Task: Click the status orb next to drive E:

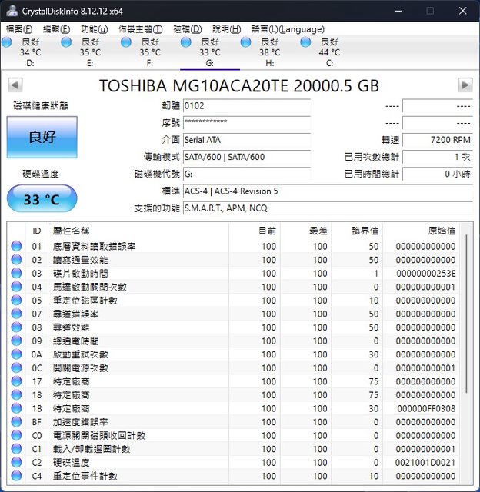Action: point(68,42)
